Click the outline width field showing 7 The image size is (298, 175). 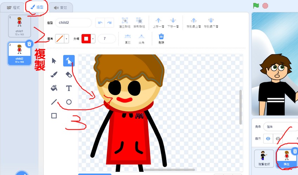tap(107, 39)
